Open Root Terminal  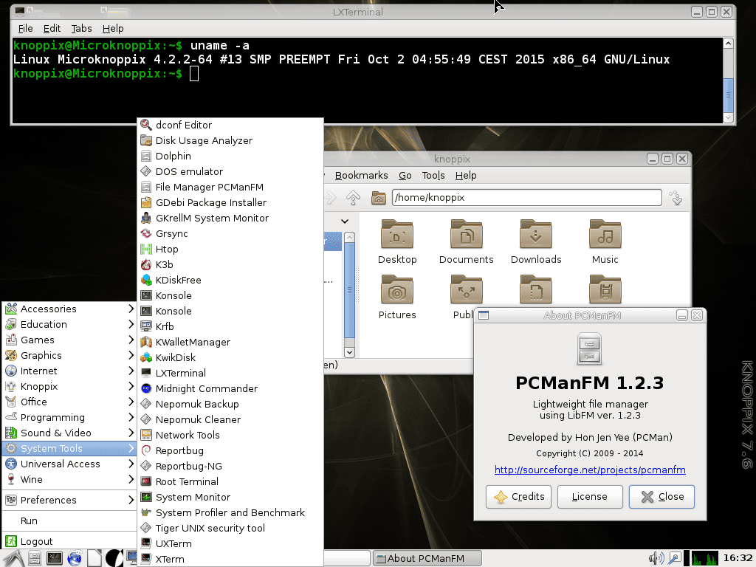point(230,481)
